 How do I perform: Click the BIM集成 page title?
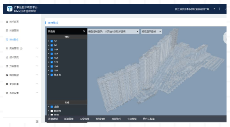click(53, 23)
